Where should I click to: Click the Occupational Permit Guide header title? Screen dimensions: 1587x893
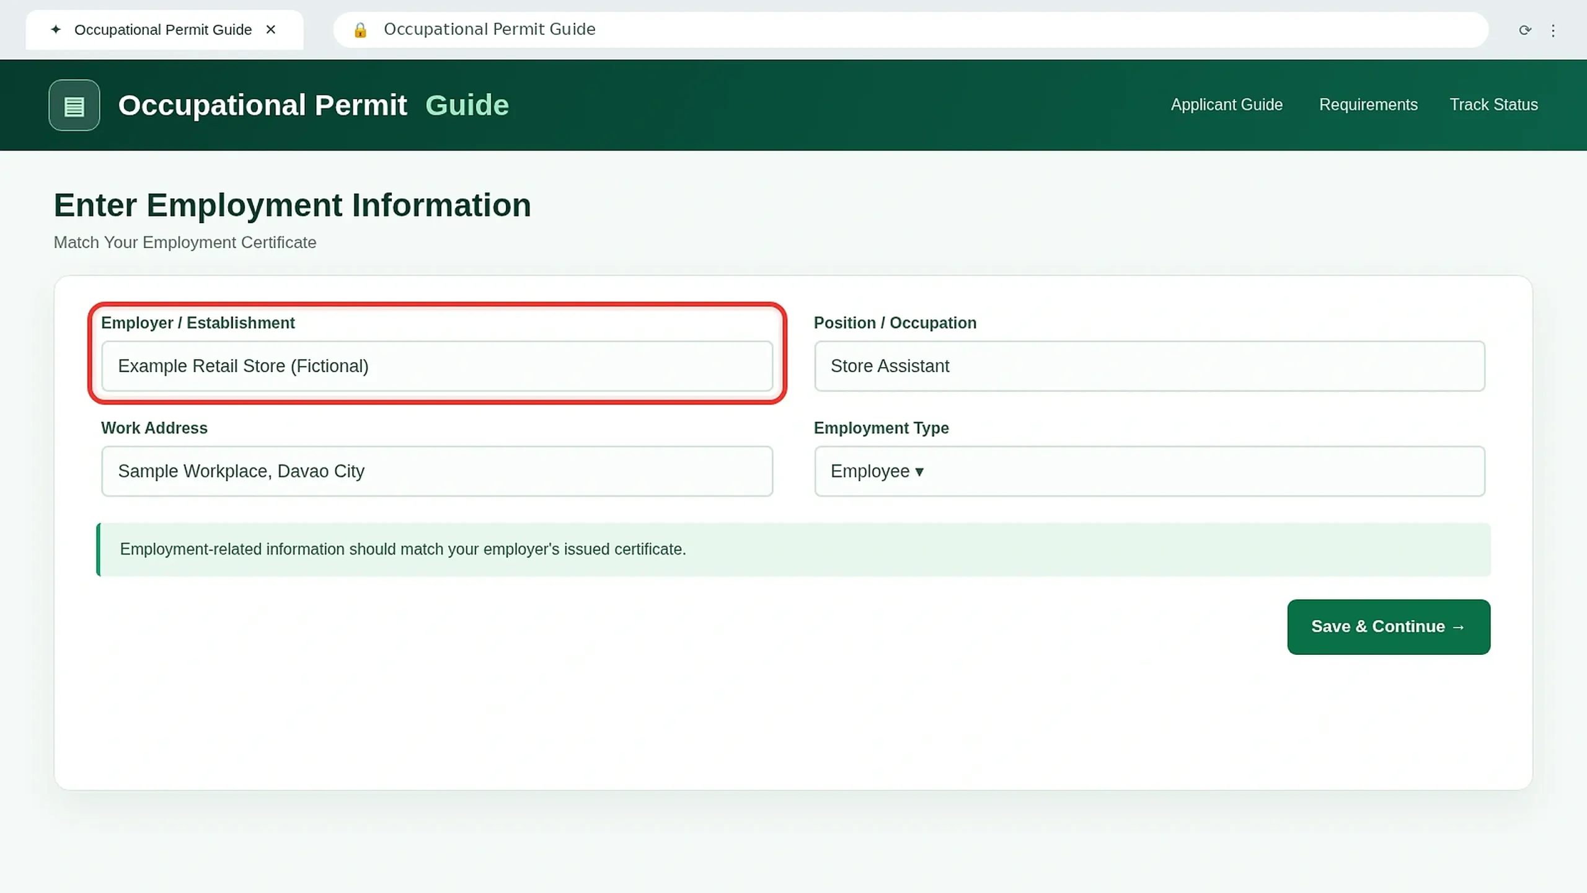click(314, 105)
